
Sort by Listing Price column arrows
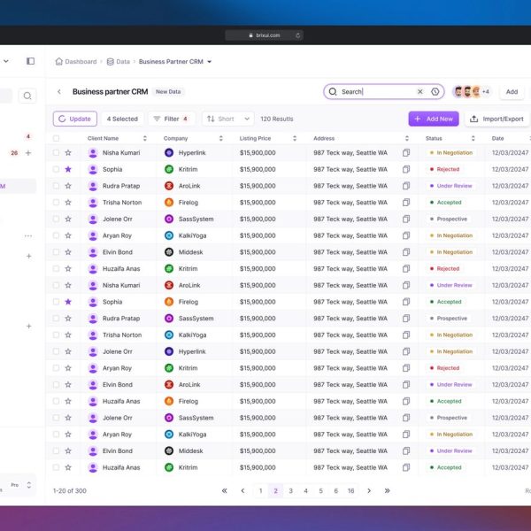tap(295, 138)
